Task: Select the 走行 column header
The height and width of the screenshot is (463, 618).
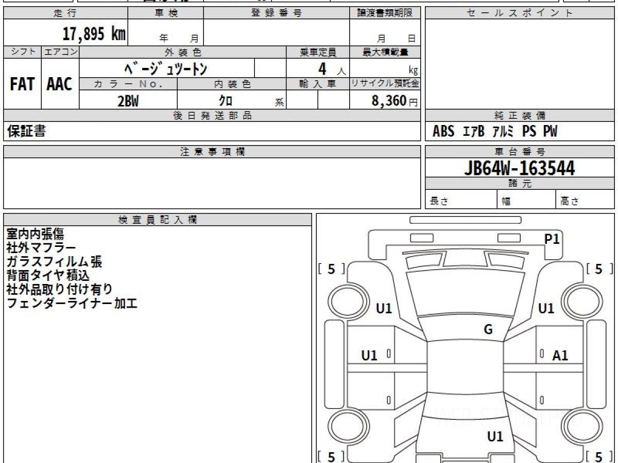Action: click(65, 13)
